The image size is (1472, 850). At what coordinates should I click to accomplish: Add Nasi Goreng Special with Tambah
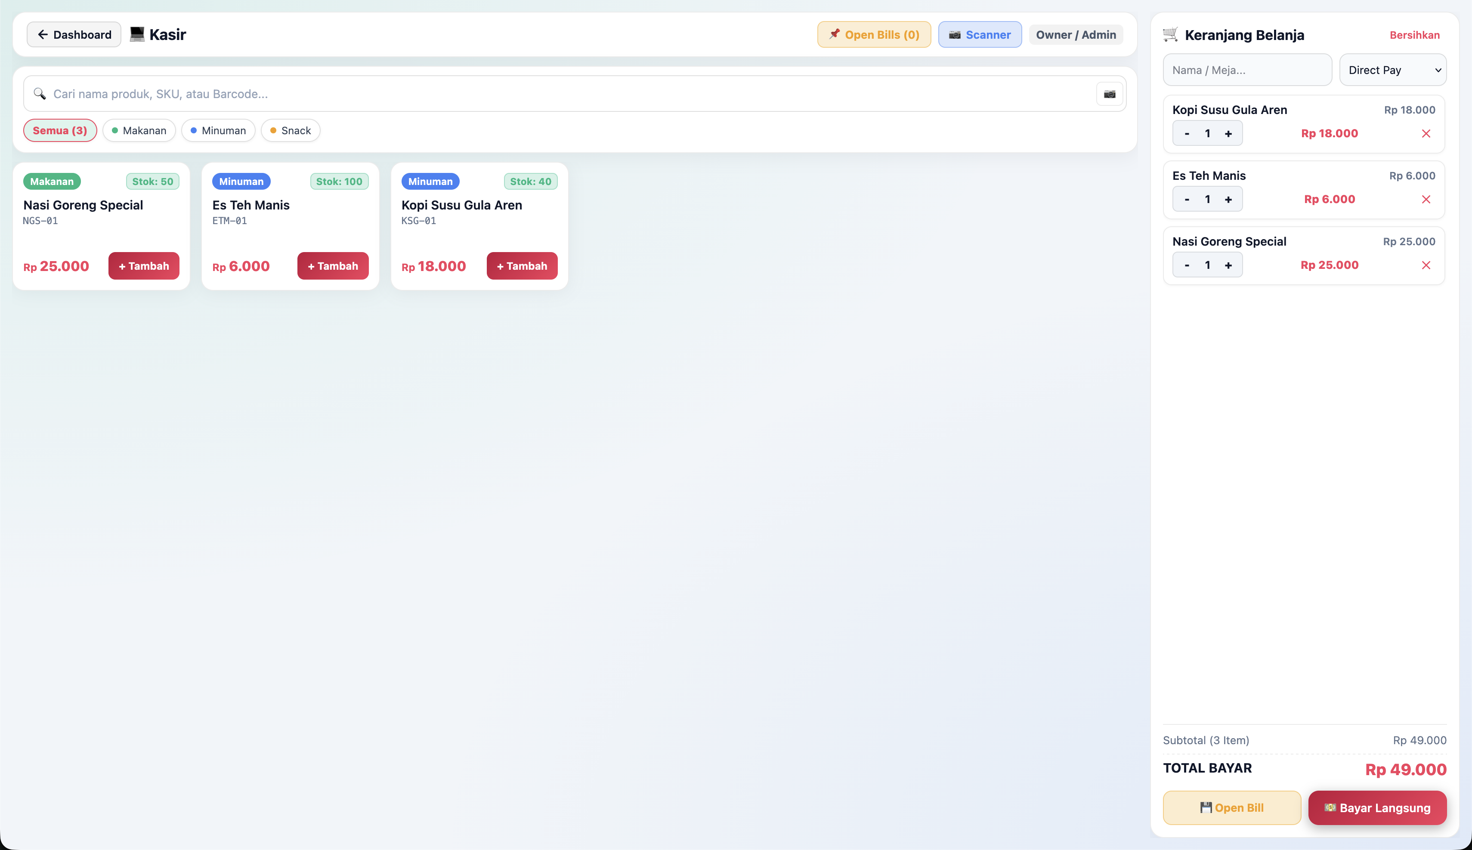(144, 266)
